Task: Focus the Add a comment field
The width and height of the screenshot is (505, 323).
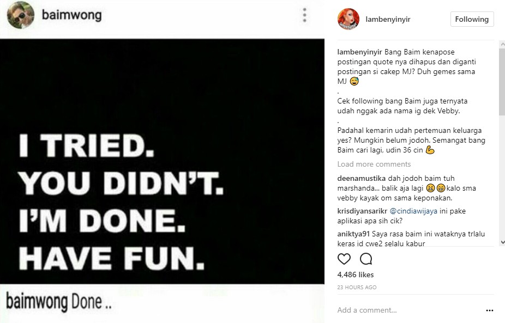Action: coord(404,310)
